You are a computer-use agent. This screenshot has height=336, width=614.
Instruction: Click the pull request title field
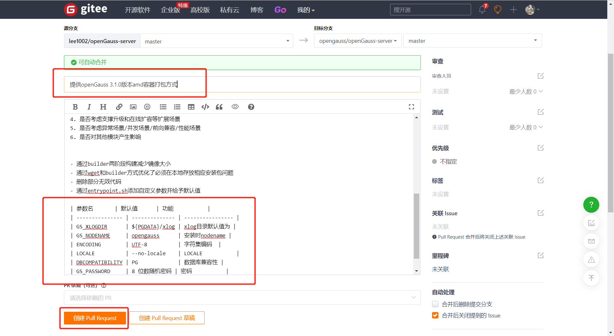pos(242,84)
